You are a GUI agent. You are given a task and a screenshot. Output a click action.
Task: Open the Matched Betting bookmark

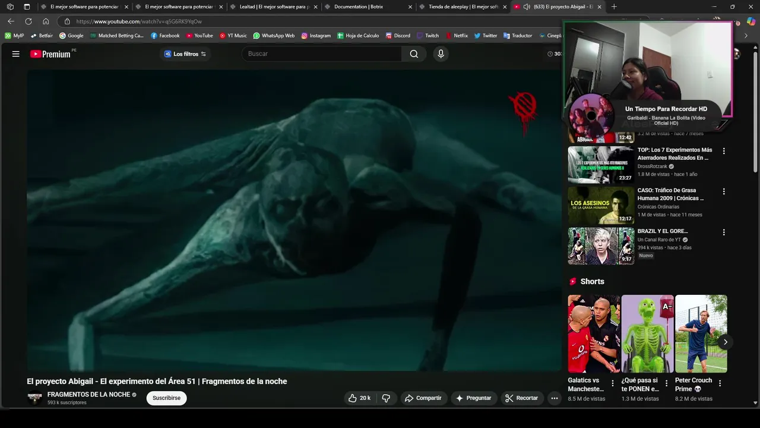click(x=117, y=36)
